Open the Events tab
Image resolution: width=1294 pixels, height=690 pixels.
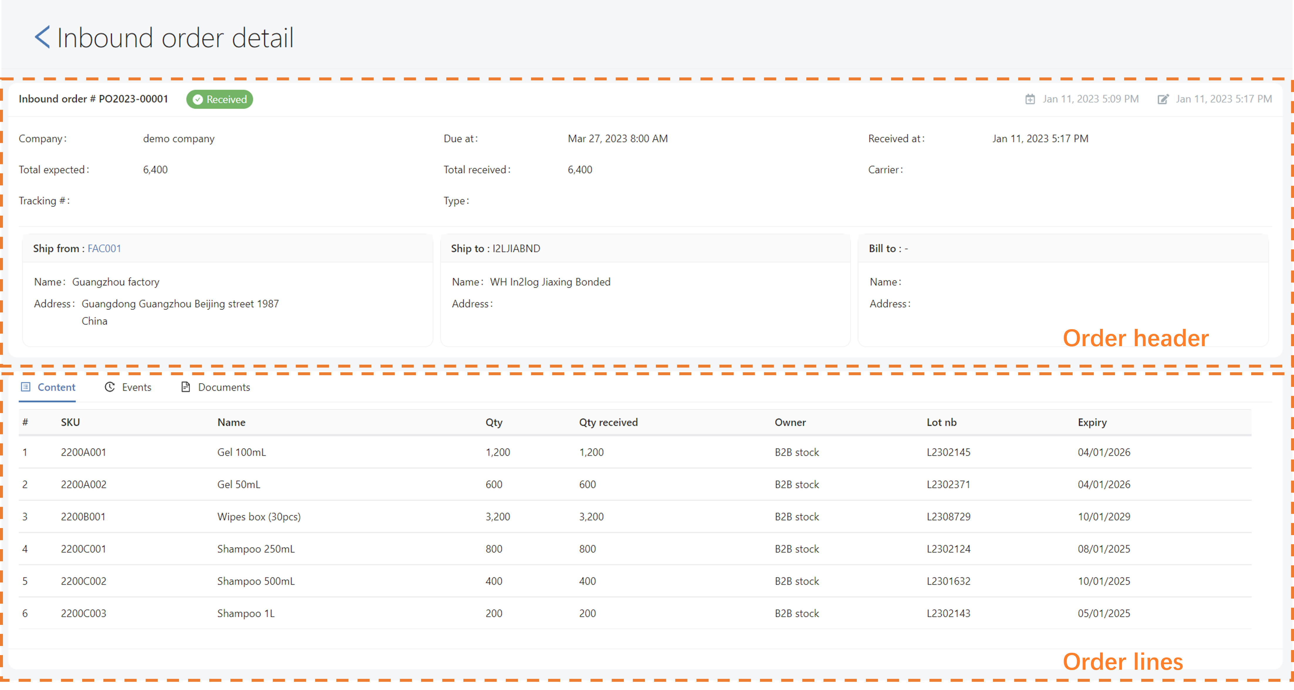[136, 387]
